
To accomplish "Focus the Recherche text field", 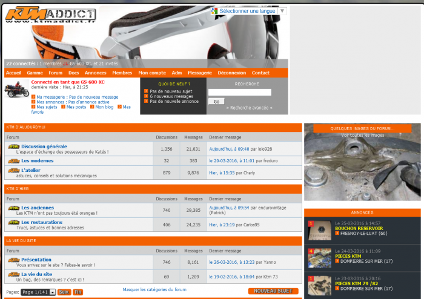I will (239, 93).
